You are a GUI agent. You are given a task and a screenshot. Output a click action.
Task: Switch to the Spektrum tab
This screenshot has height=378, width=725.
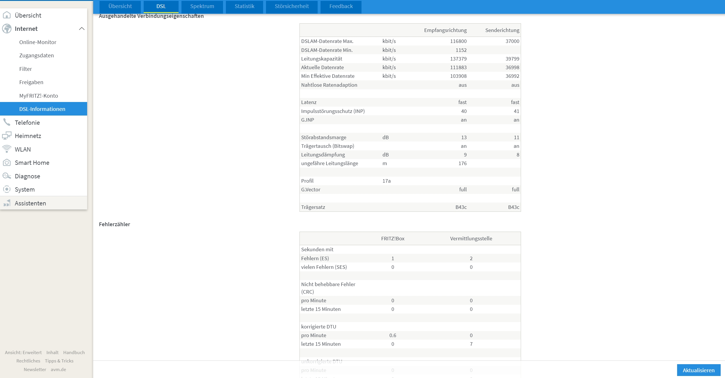click(x=202, y=6)
